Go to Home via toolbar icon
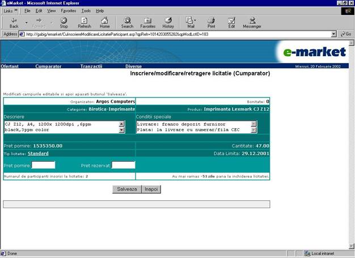The width and height of the screenshot is (355, 258). (x=104, y=22)
